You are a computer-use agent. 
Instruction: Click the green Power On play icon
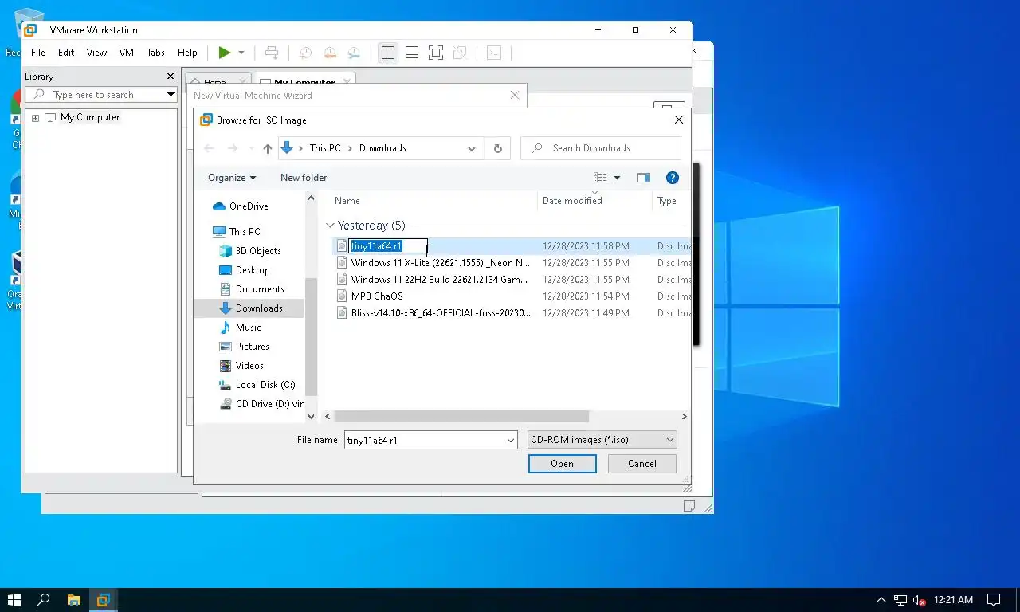225,53
